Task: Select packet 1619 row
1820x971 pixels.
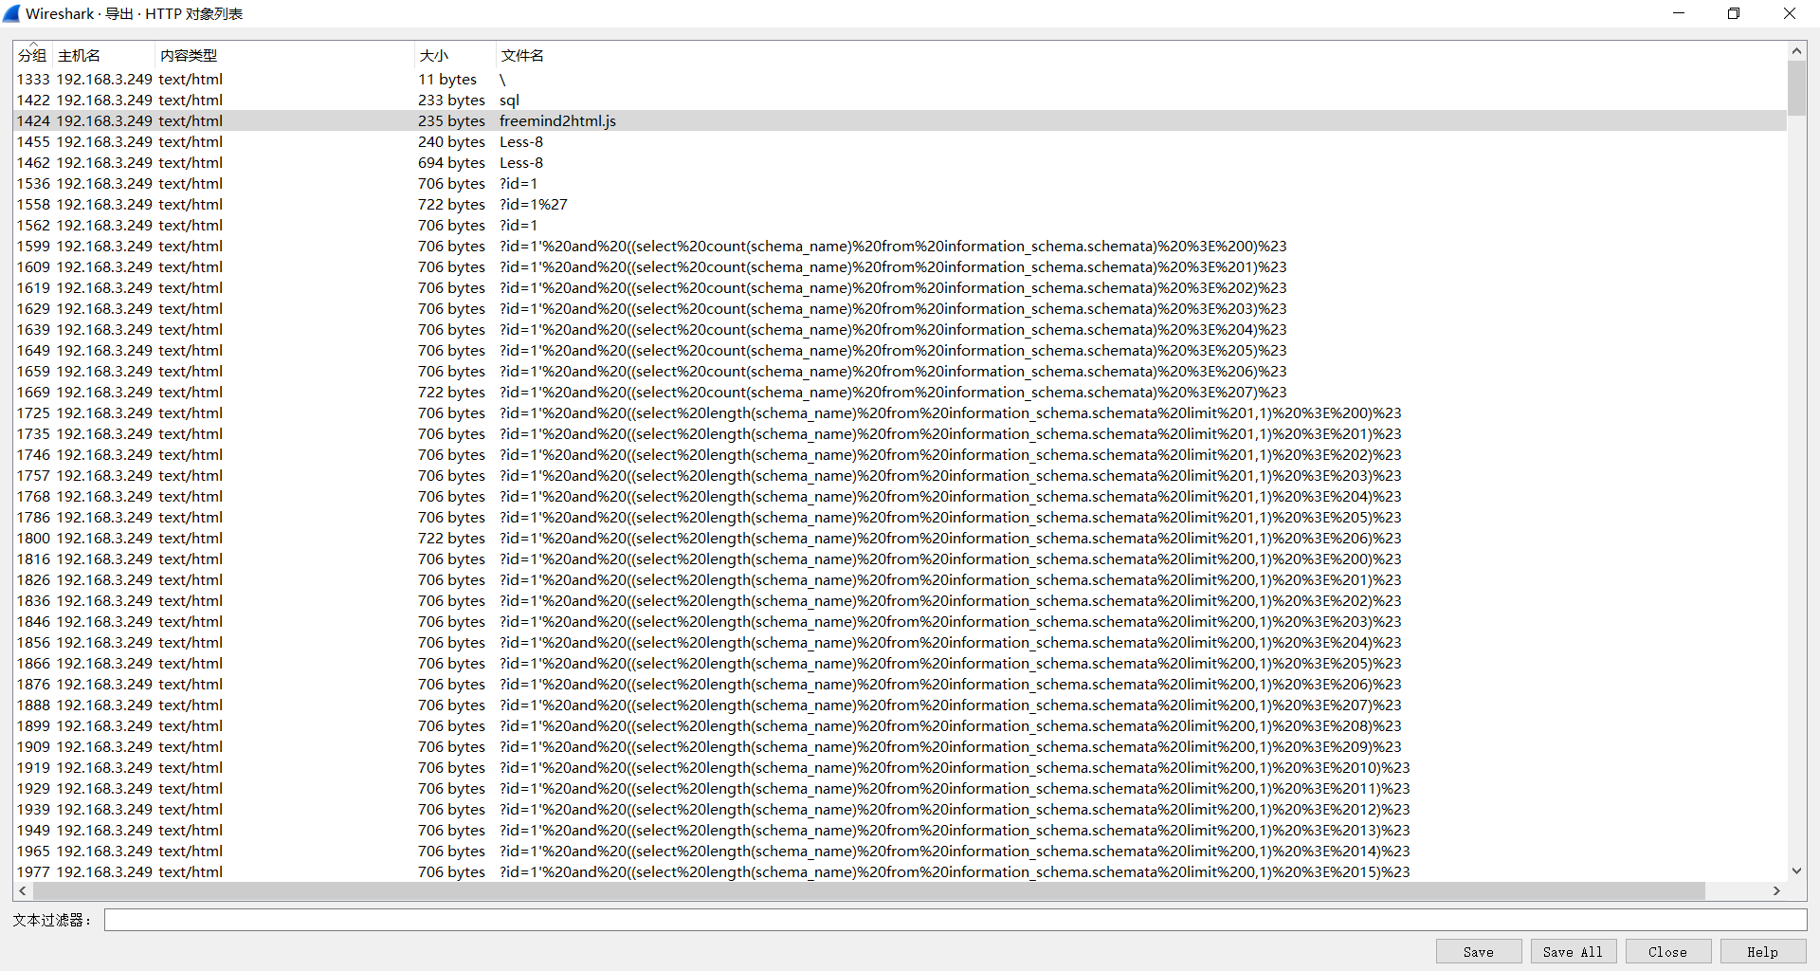Action: coord(900,287)
